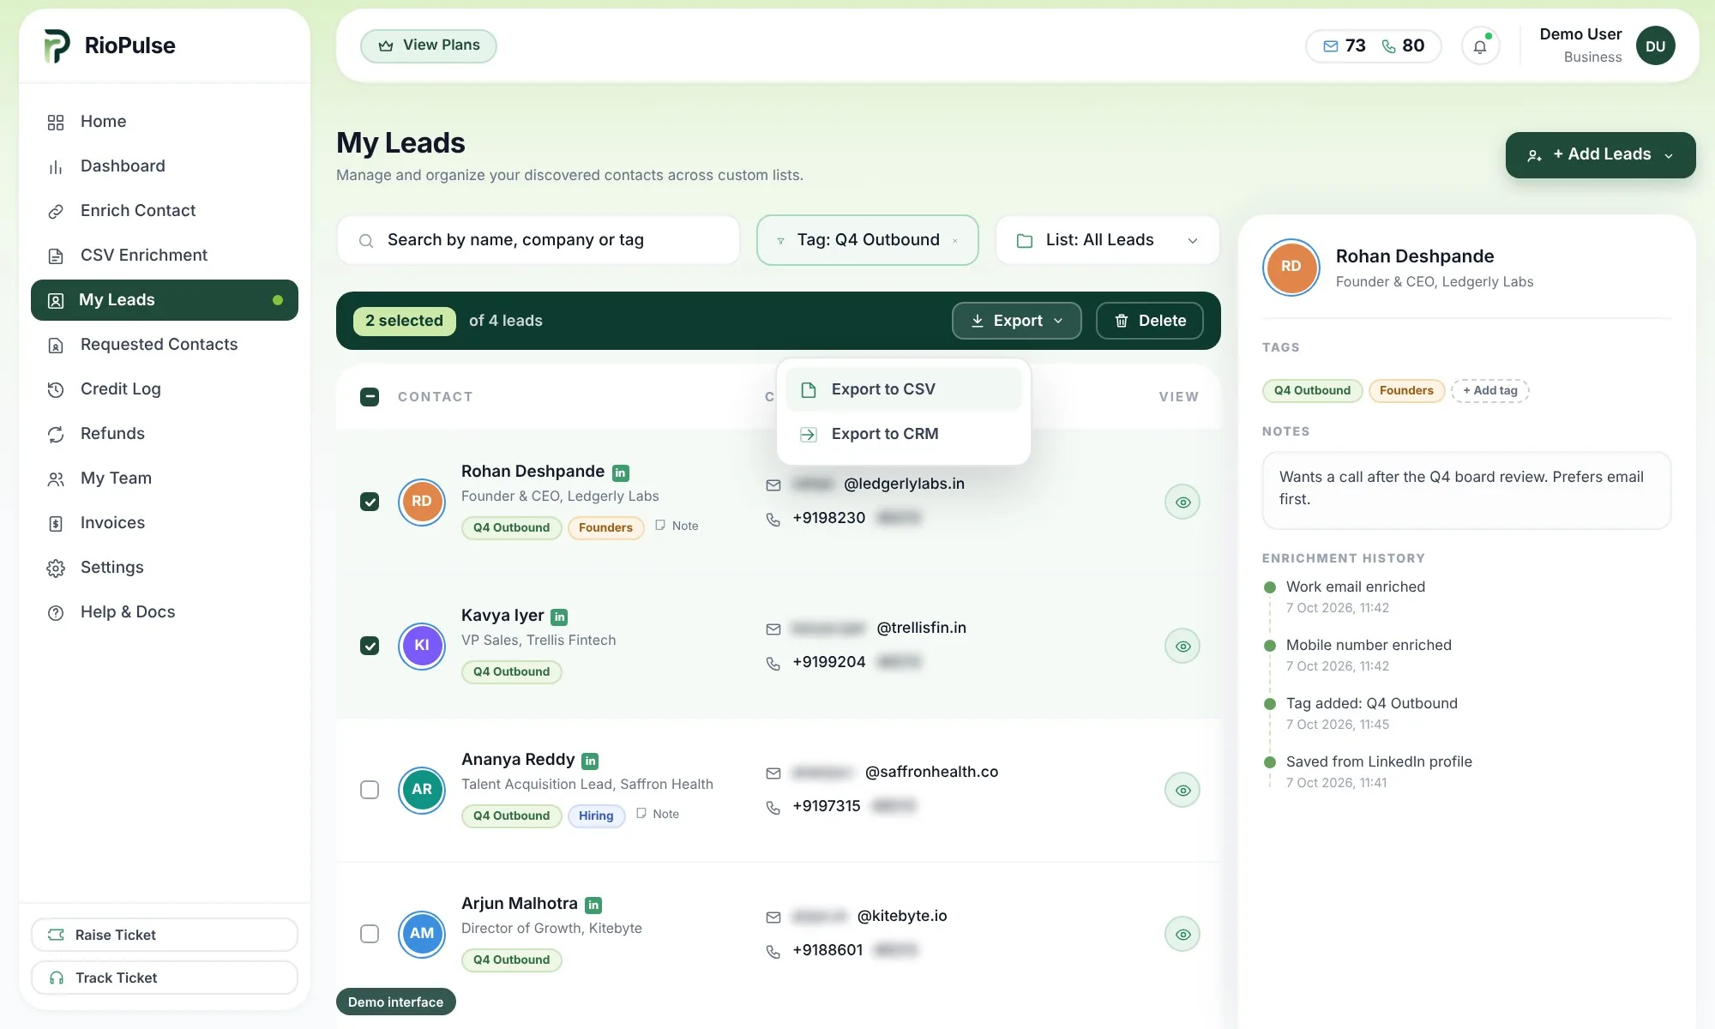
Task: View Kavya Iyer's details eye icon
Action: [1182, 647]
